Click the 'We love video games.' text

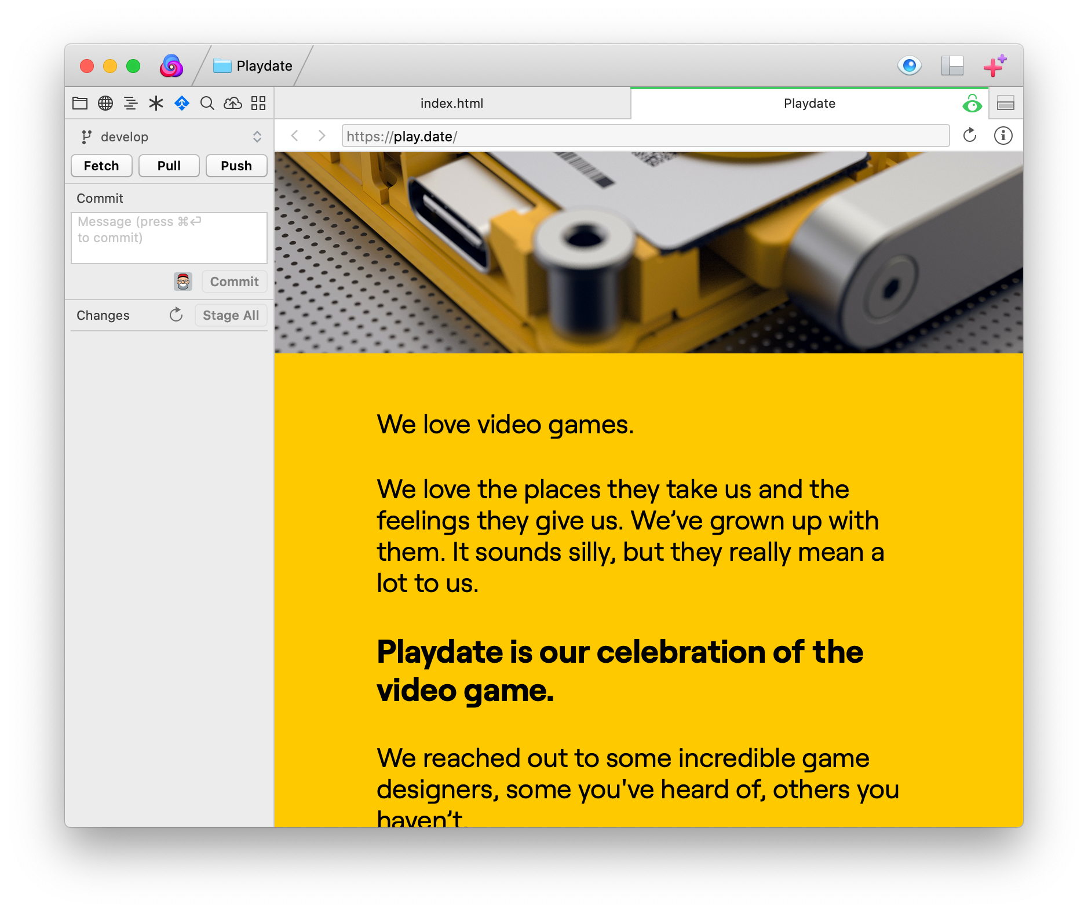tap(505, 425)
